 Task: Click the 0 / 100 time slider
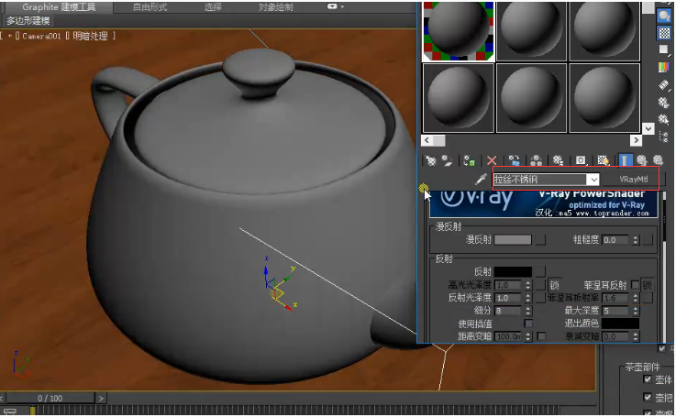click(50, 398)
